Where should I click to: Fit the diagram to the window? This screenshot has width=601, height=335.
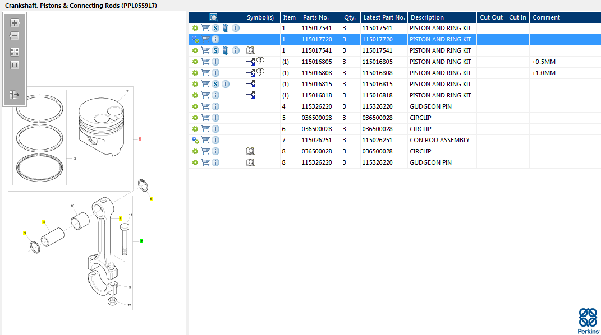(x=15, y=65)
